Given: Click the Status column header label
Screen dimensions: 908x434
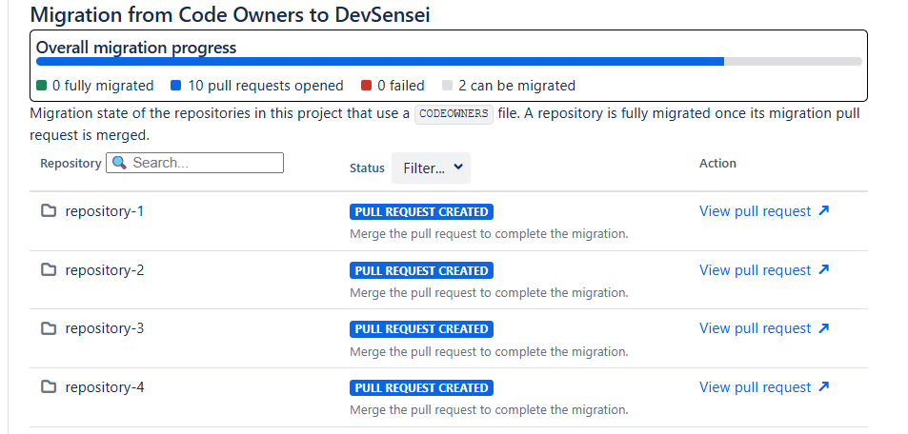Looking at the screenshot, I should (367, 168).
